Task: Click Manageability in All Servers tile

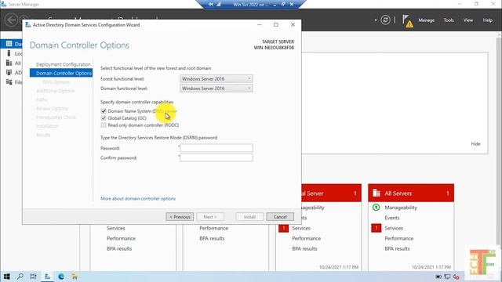Action: (401, 208)
